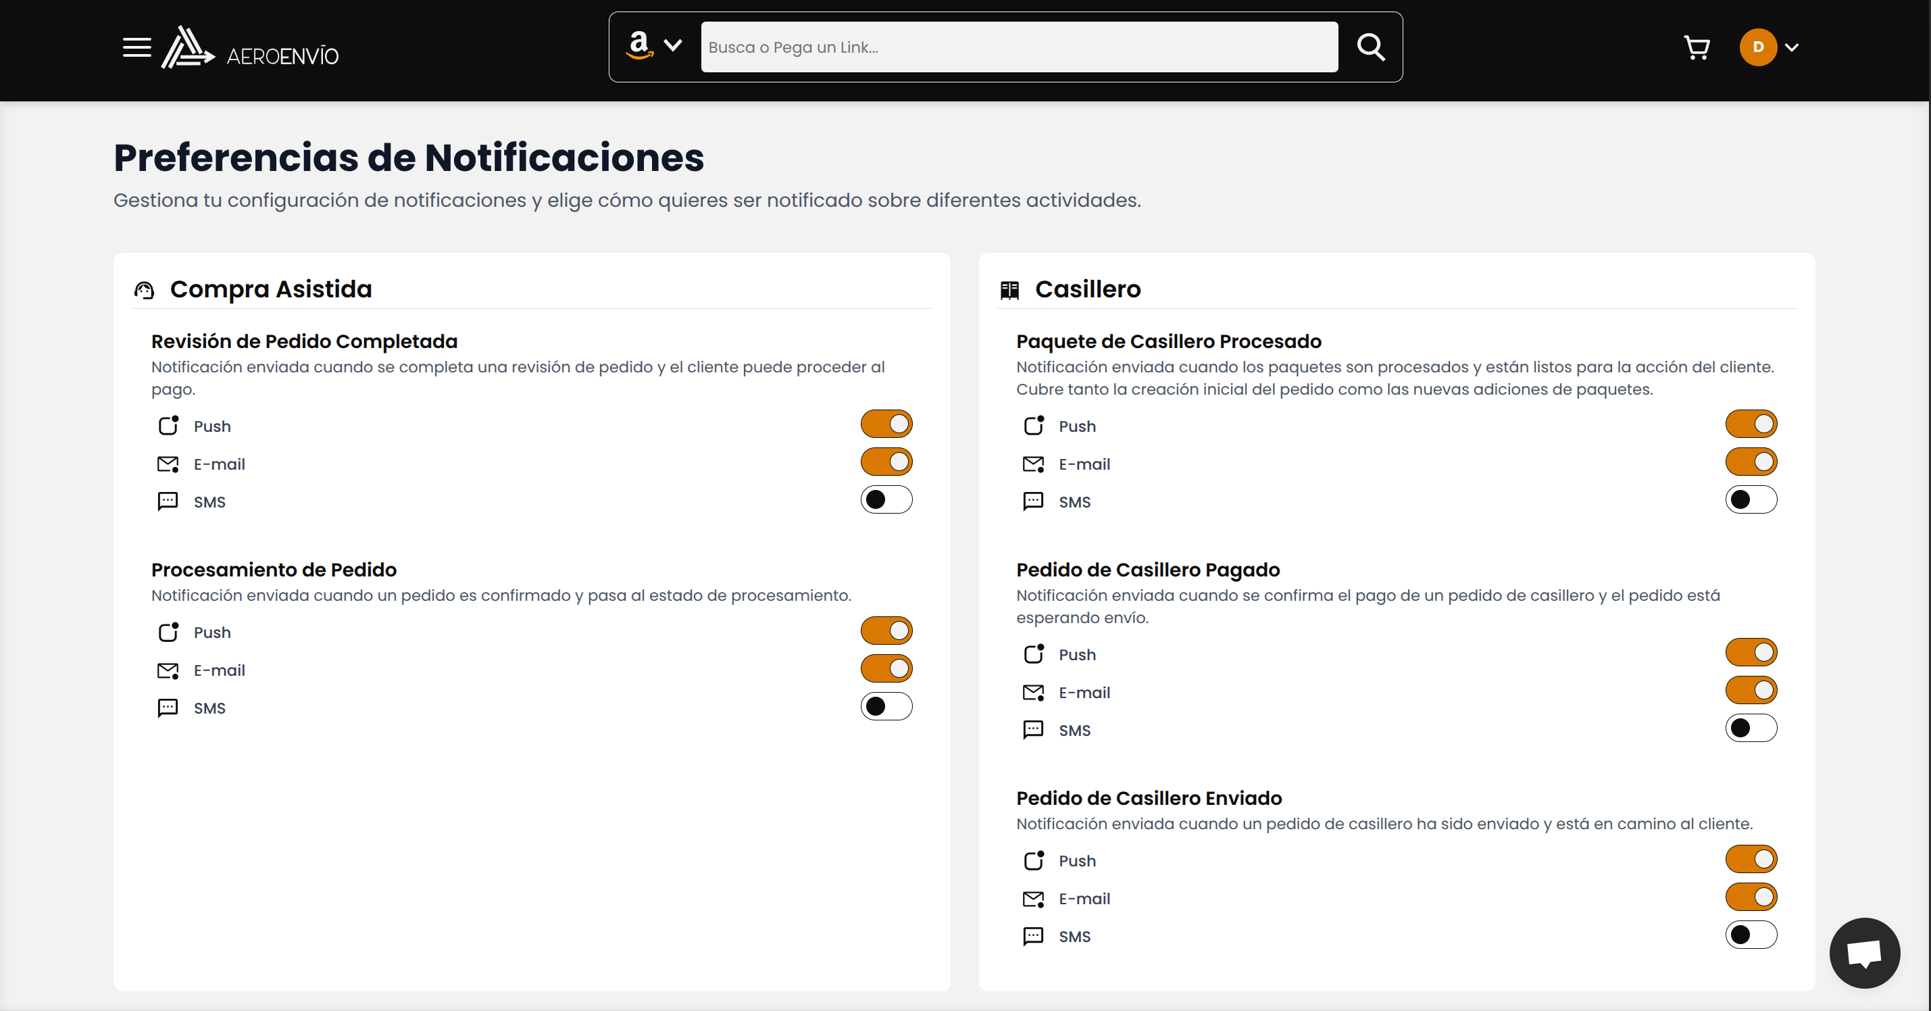Expand the user account dropdown
This screenshot has height=1011, width=1931.
(x=1793, y=47)
